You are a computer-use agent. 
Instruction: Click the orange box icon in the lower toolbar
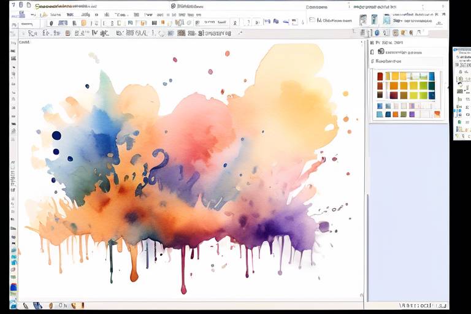(67, 33)
